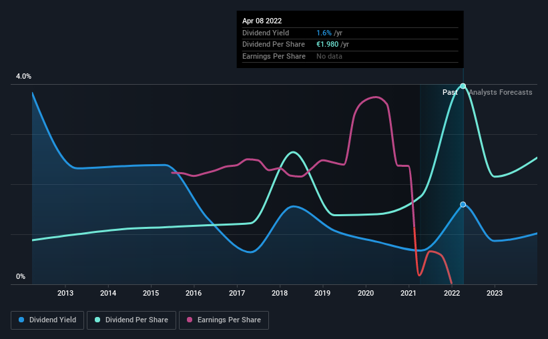Select the teal data point marker at the Dividend Per Share peak
The image size is (548, 339).
click(463, 86)
